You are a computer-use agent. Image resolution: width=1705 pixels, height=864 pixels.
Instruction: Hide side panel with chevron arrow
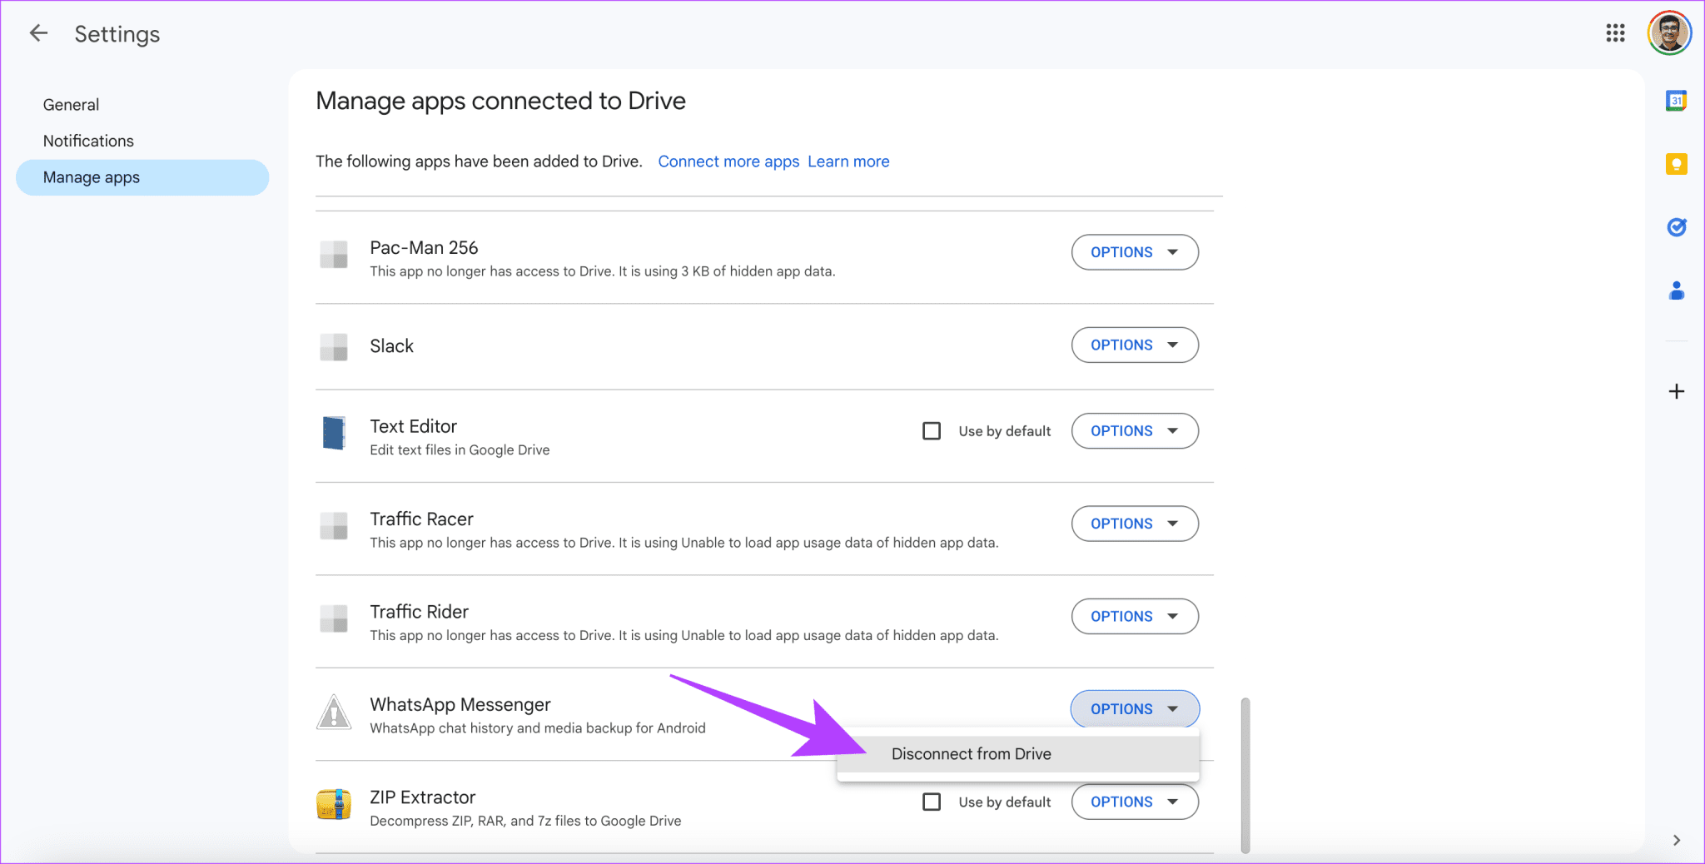(1676, 840)
